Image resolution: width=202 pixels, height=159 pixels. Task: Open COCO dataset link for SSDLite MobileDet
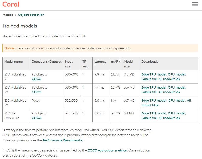pyautogui.click(x=36, y=118)
